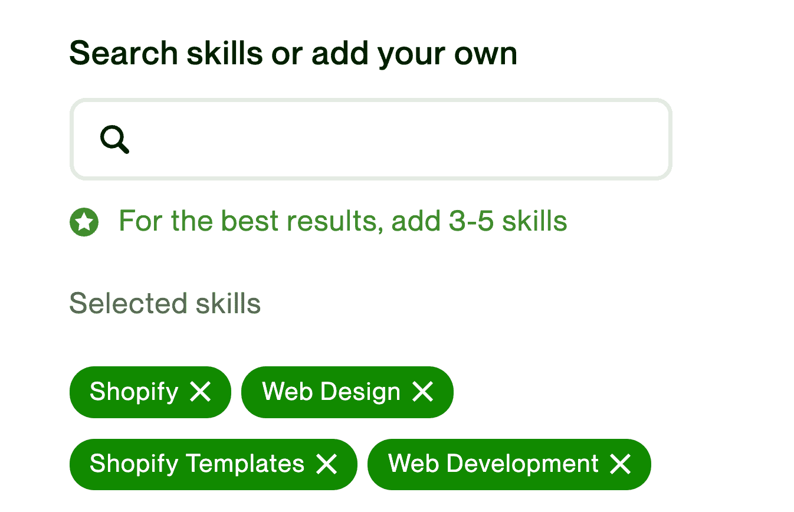Click the word 'Development' in the skill tag
Image resolution: width=794 pixels, height=512 pixels.
click(x=523, y=464)
